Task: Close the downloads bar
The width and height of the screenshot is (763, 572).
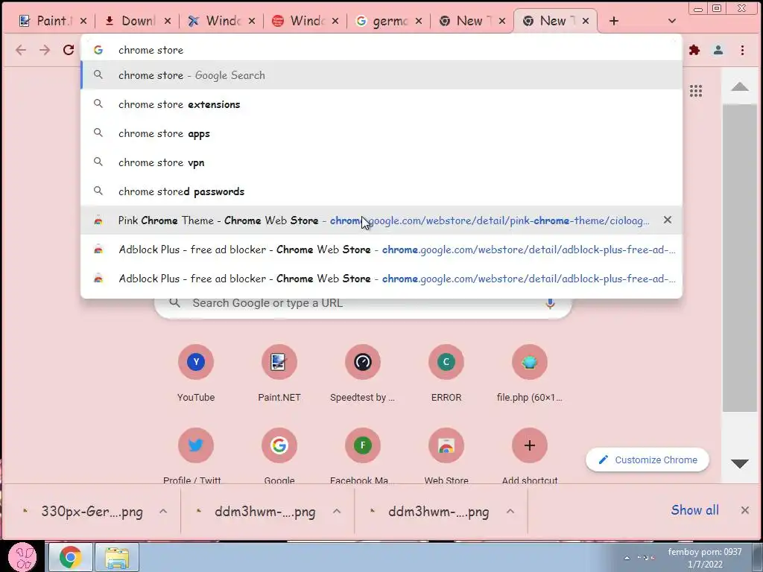Action: [745, 510]
